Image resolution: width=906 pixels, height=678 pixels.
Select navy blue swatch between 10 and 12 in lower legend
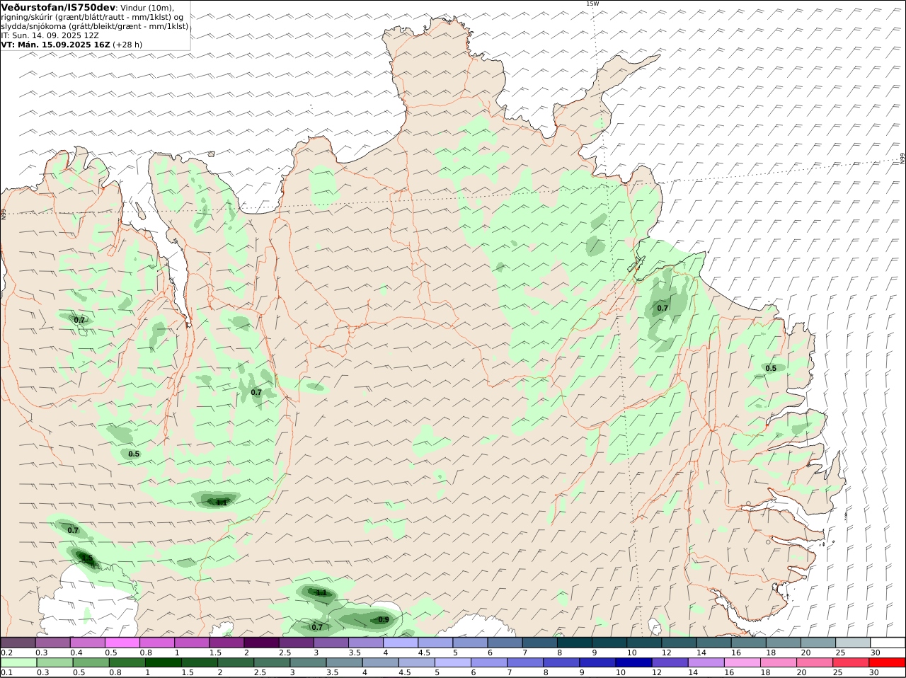coord(633,662)
